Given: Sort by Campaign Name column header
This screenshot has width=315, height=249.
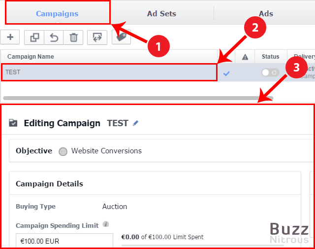Looking at the screenshot, I should [31, 57].
